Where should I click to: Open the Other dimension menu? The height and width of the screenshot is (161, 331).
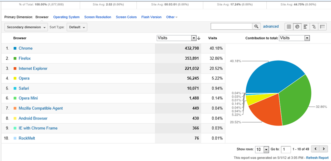coord(172,17)
